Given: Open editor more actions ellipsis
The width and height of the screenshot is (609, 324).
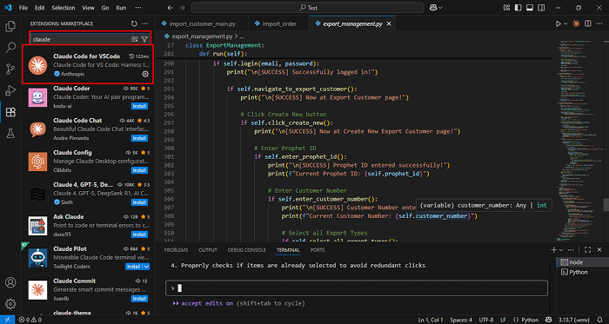Looking at the screenshot, I should coord(599,24).
